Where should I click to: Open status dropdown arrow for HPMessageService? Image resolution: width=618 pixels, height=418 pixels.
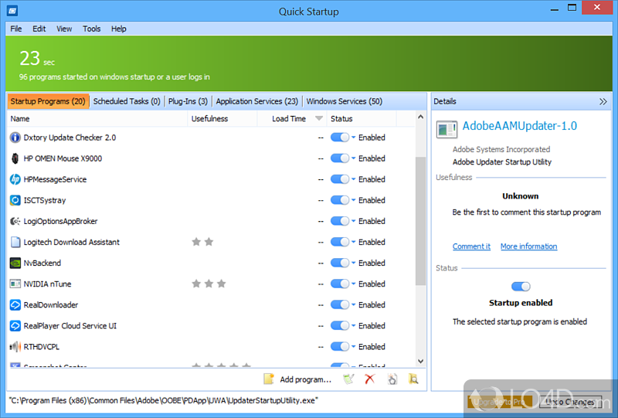(x=354, y=179)
